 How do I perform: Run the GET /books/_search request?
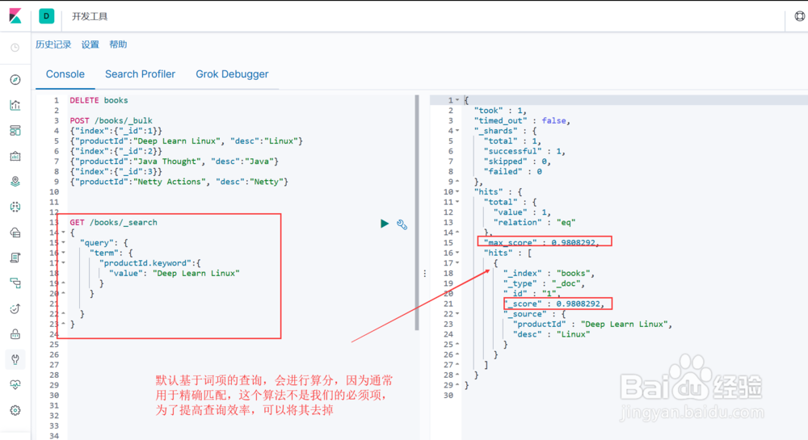385,224
